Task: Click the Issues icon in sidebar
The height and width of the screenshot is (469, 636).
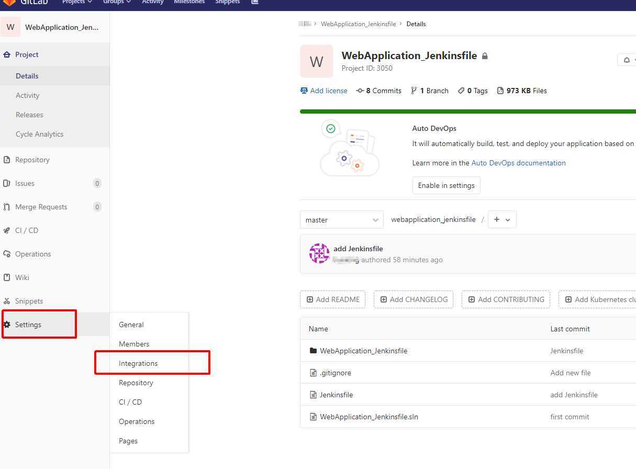Action: tap(7, 183)
